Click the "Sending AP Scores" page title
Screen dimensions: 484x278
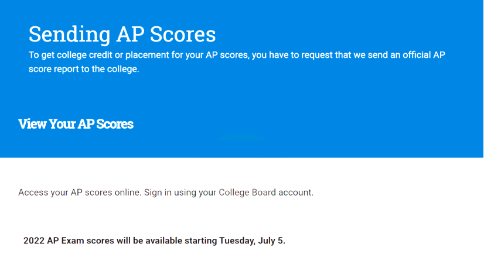[122, 34]
